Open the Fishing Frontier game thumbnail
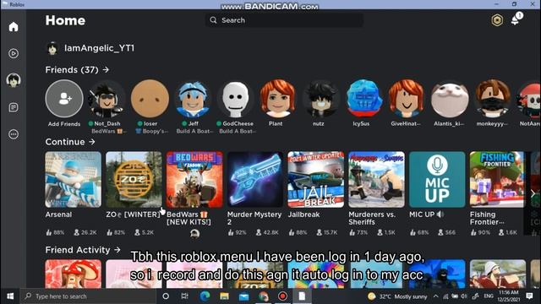Screen dimensions: 541x304 click(x=497, y=180)
